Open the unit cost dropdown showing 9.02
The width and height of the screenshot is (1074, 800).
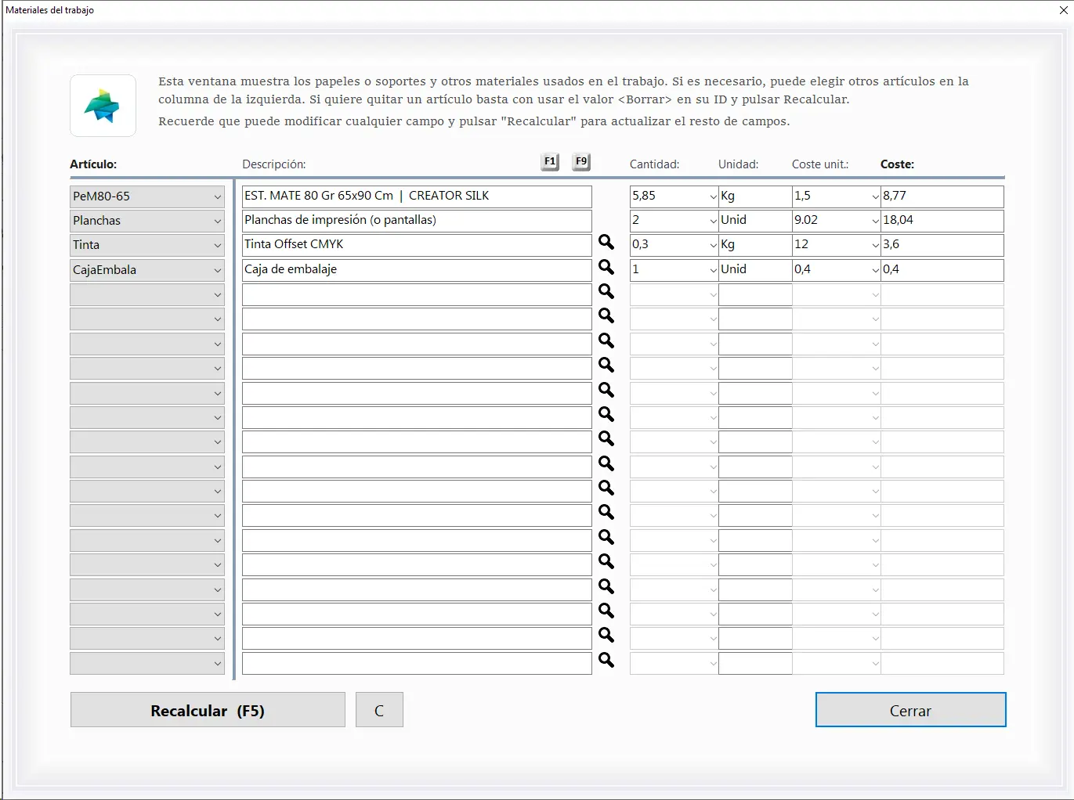(x=875, y=221)
